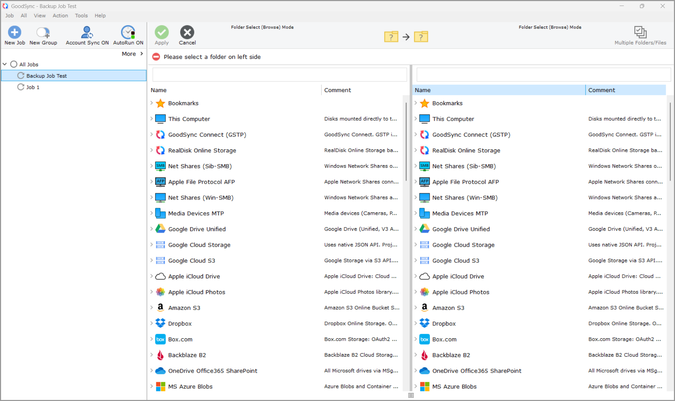This screenshot has height=401, width=675.
Task: Toggle AutoRun ON clock icon
Action: [128, 32]
